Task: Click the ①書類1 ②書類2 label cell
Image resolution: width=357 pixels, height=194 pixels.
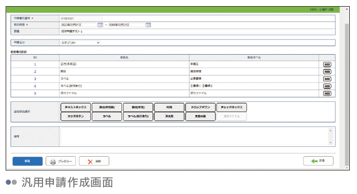Action: coord(254,86)
